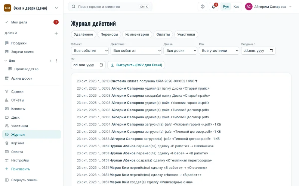This screenshot has width=299, height=186.
Task: Open the Кто Все участники dropdown
Action: [219, 51]
